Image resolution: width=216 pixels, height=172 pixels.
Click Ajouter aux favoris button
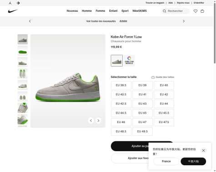click(142, 158)
